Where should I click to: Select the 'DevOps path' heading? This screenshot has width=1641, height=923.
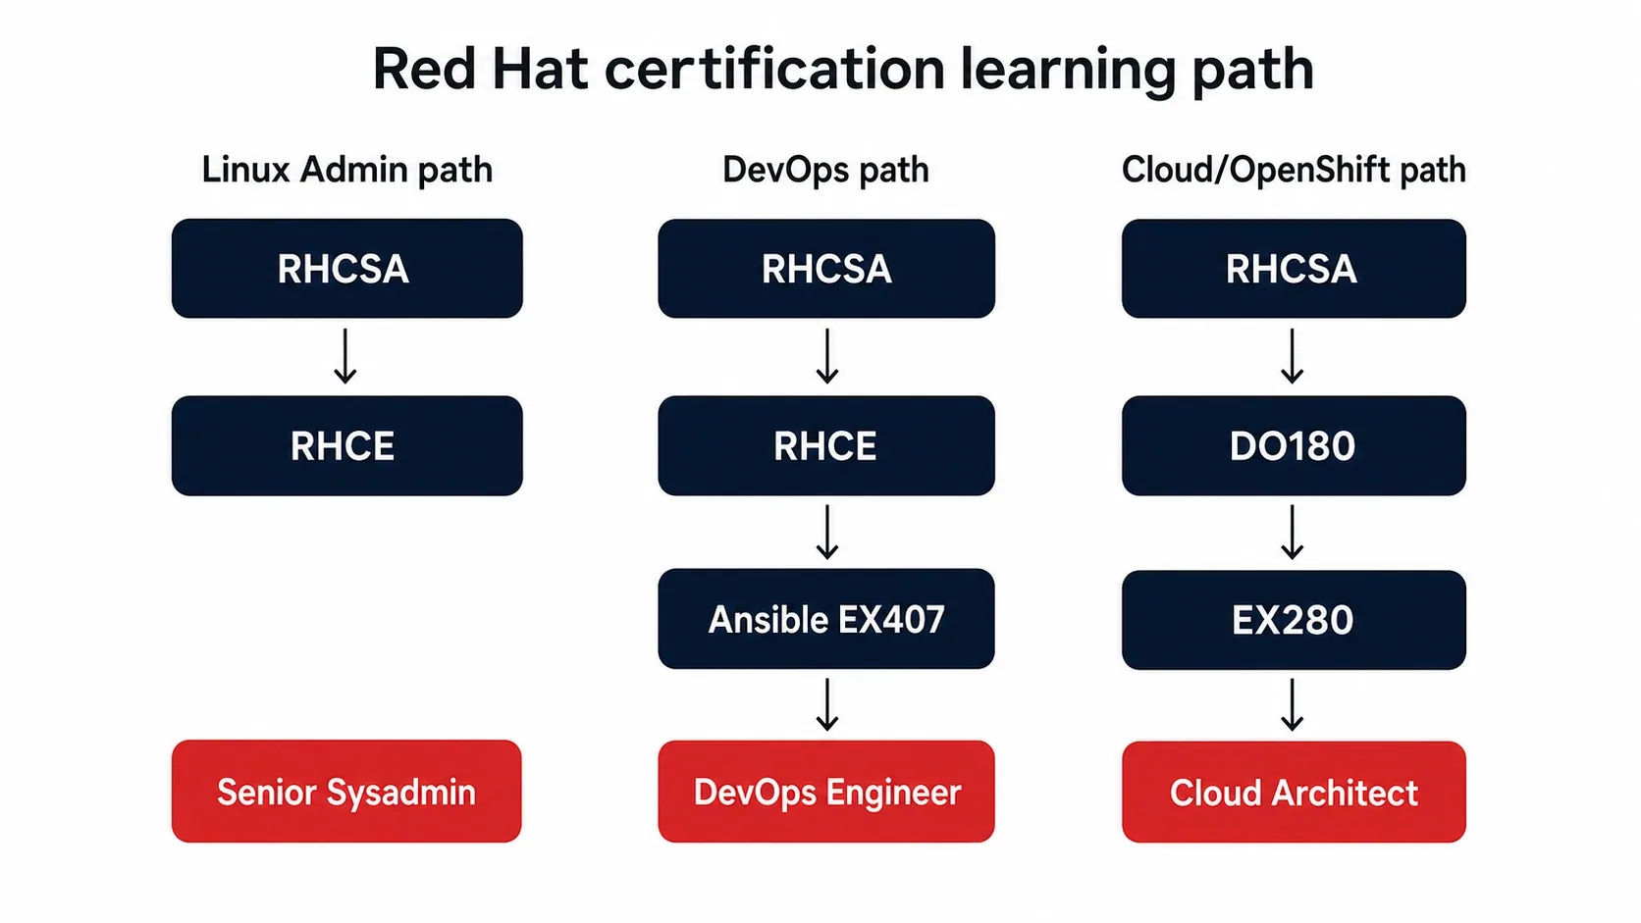(825, 171)
